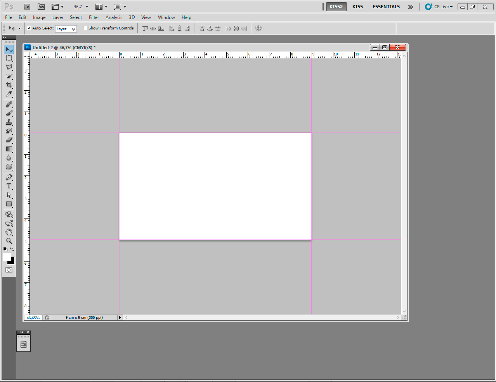The height and width of the screenshot is (382, 496).
Task: Select the Brush tool
Action: (9, 114)
